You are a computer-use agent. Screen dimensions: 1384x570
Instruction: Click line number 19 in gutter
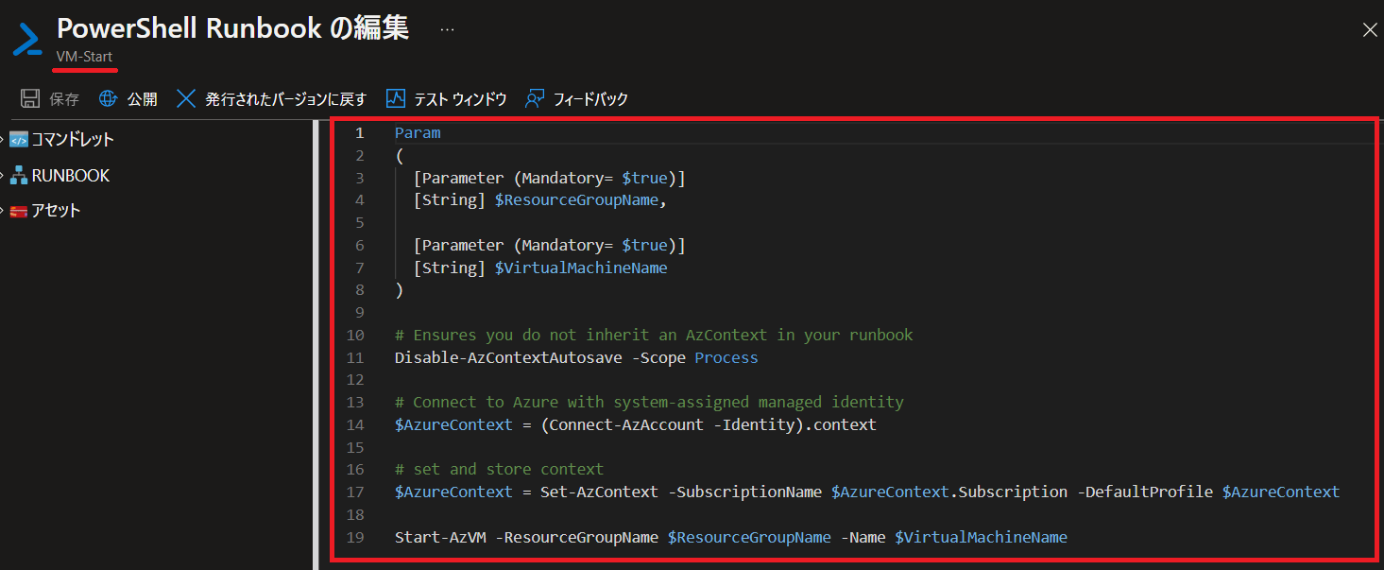[355, 537]
